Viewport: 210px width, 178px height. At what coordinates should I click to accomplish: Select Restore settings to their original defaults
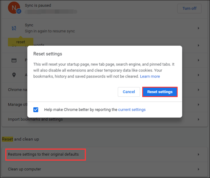104,155
